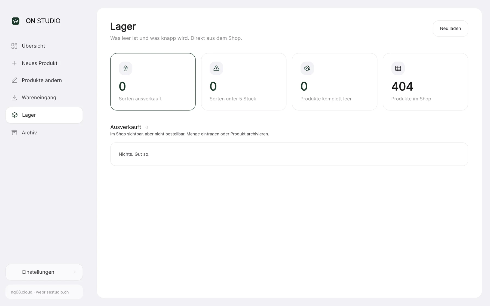Click the box icon beside Lager
This screenshot has width=490, height=306.
[15, 115]
